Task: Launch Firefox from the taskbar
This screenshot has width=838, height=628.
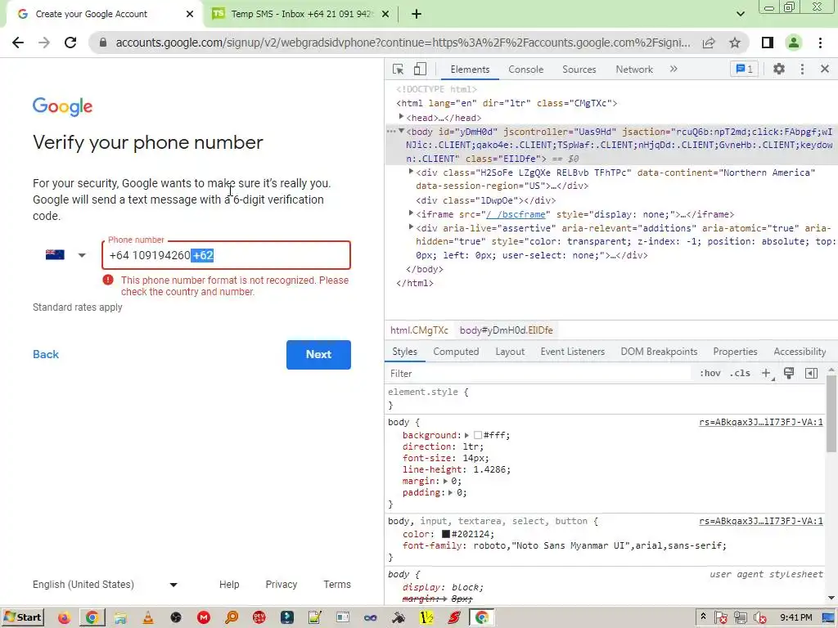Action: tap(64, 618)
